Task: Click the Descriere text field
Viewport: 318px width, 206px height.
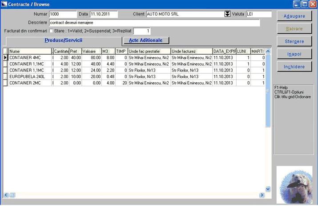Action: [154, 23]
